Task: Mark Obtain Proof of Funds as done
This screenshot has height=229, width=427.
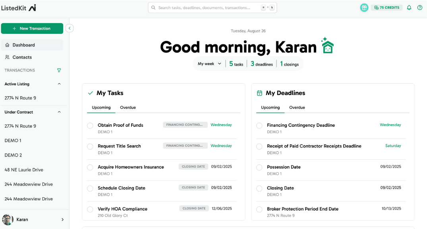Action: click(90, 125)
